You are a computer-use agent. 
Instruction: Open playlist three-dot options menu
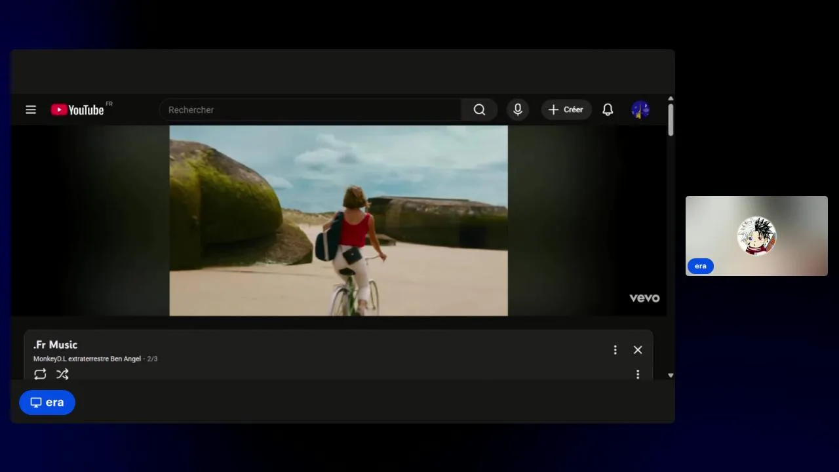click(x=615, y=350)
